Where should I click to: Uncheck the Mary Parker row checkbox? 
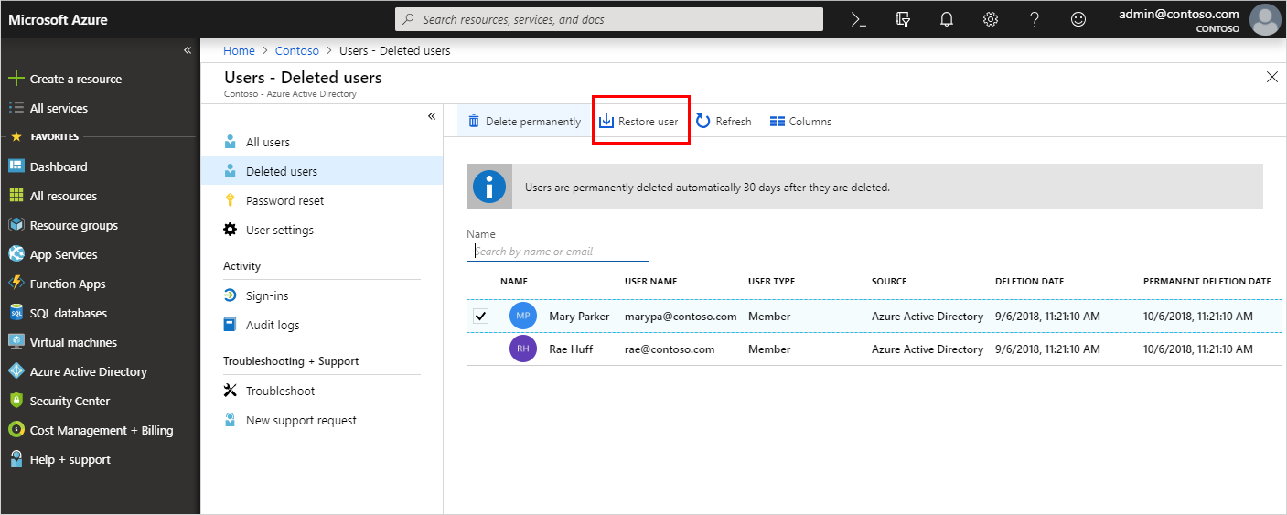point(481,317)
